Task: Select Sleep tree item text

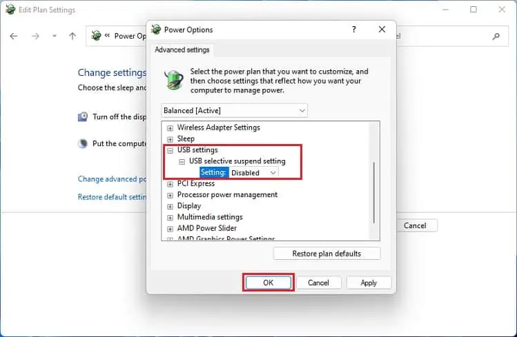Action: 186,139
